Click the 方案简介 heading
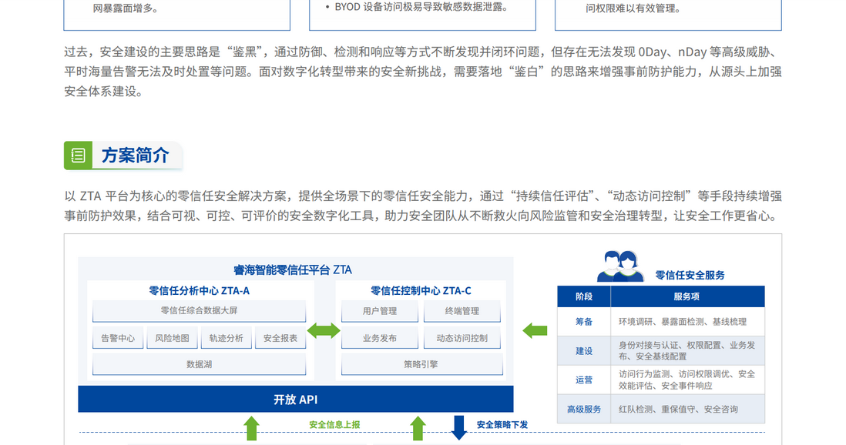 (x=135, y=156)
